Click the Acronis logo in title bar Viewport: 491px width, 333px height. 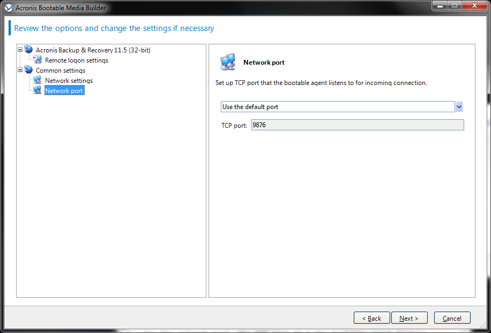pyautogui.click(x=9, y=8)
